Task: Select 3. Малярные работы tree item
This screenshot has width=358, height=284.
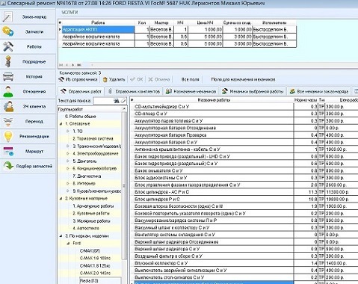Action: pos(91,221)
